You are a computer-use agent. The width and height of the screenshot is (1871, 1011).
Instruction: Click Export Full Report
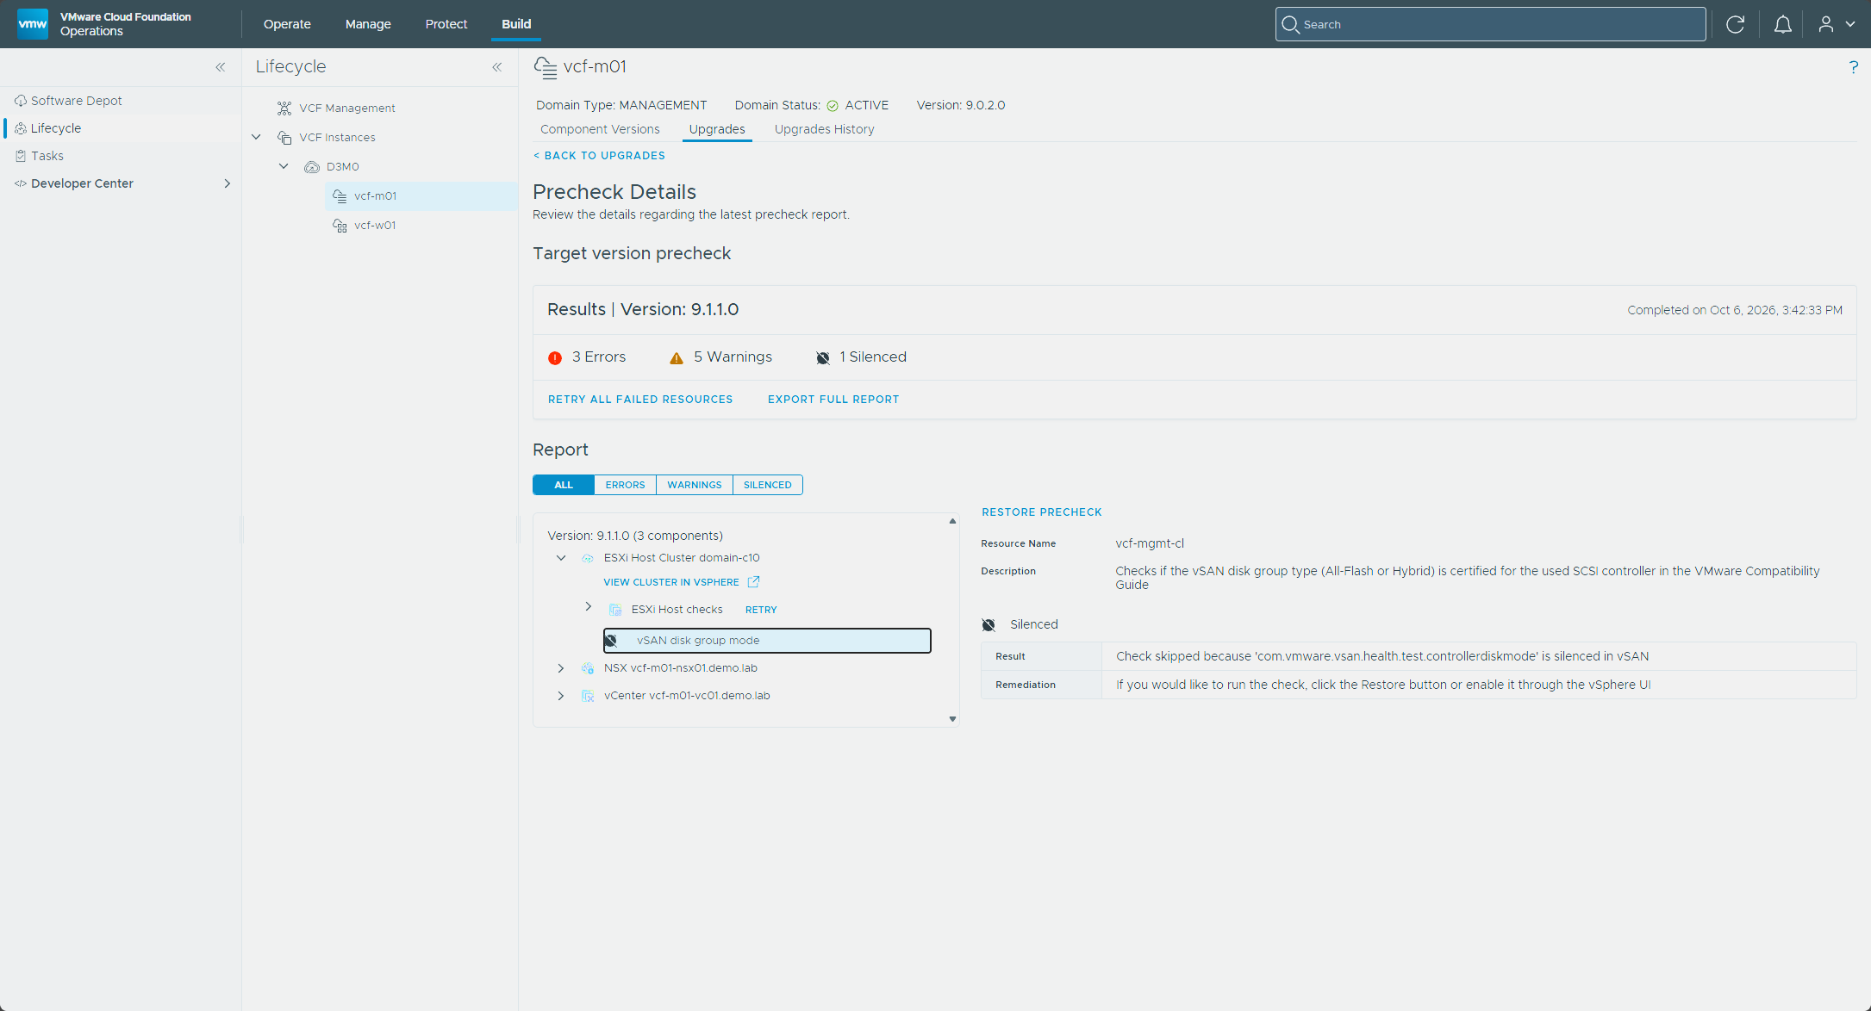pos(833,400)
